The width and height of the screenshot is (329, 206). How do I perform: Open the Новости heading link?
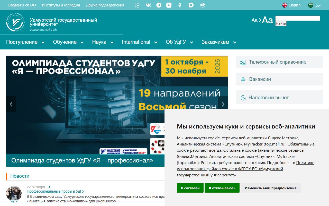pyautogui.click(x=20, y=176)
